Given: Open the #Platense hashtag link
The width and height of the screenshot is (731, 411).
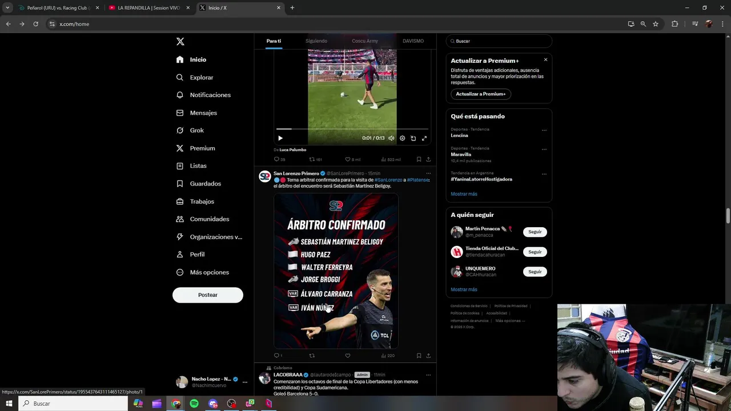Looking at the screenshot, I should click(x=417, y=180).
